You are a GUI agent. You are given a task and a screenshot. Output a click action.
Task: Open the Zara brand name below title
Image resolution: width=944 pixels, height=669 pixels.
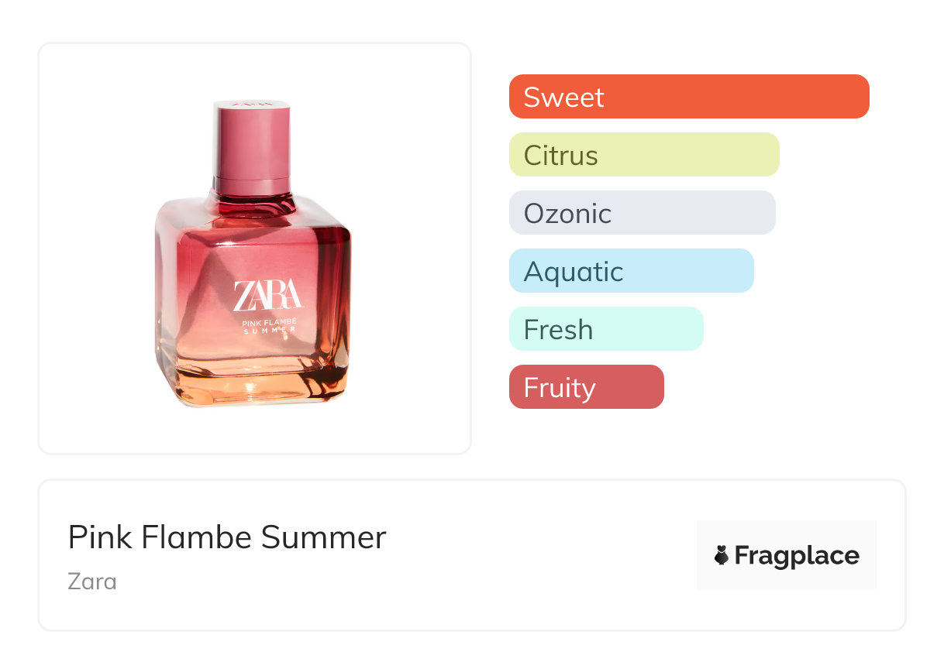click(92, 581)
